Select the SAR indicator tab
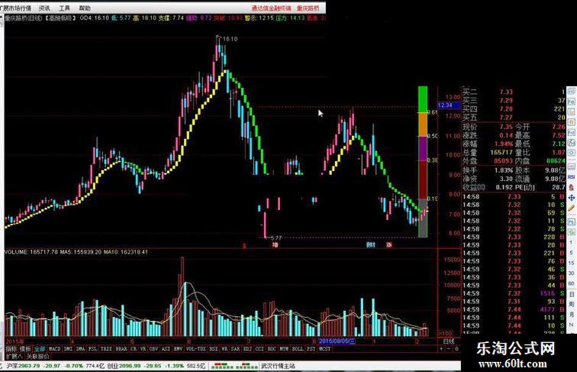This screenshot has width=577, height=372. [x=236, y=348]
